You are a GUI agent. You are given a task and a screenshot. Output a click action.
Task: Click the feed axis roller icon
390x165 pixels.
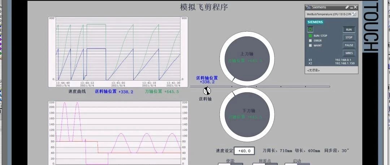(207, 91)
